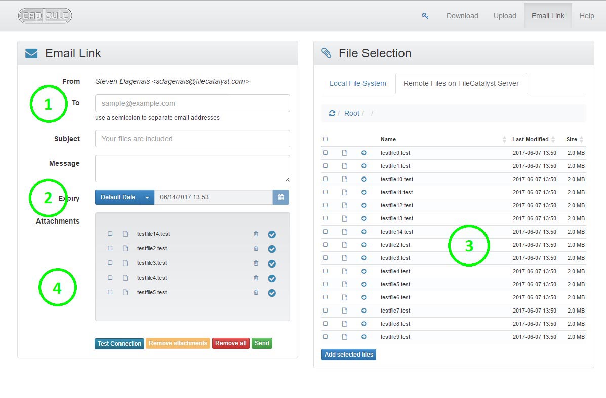Screen dimensions: 606x398
Task: Toggle the select-all checkbox in file table header
Action: point(326,139)
